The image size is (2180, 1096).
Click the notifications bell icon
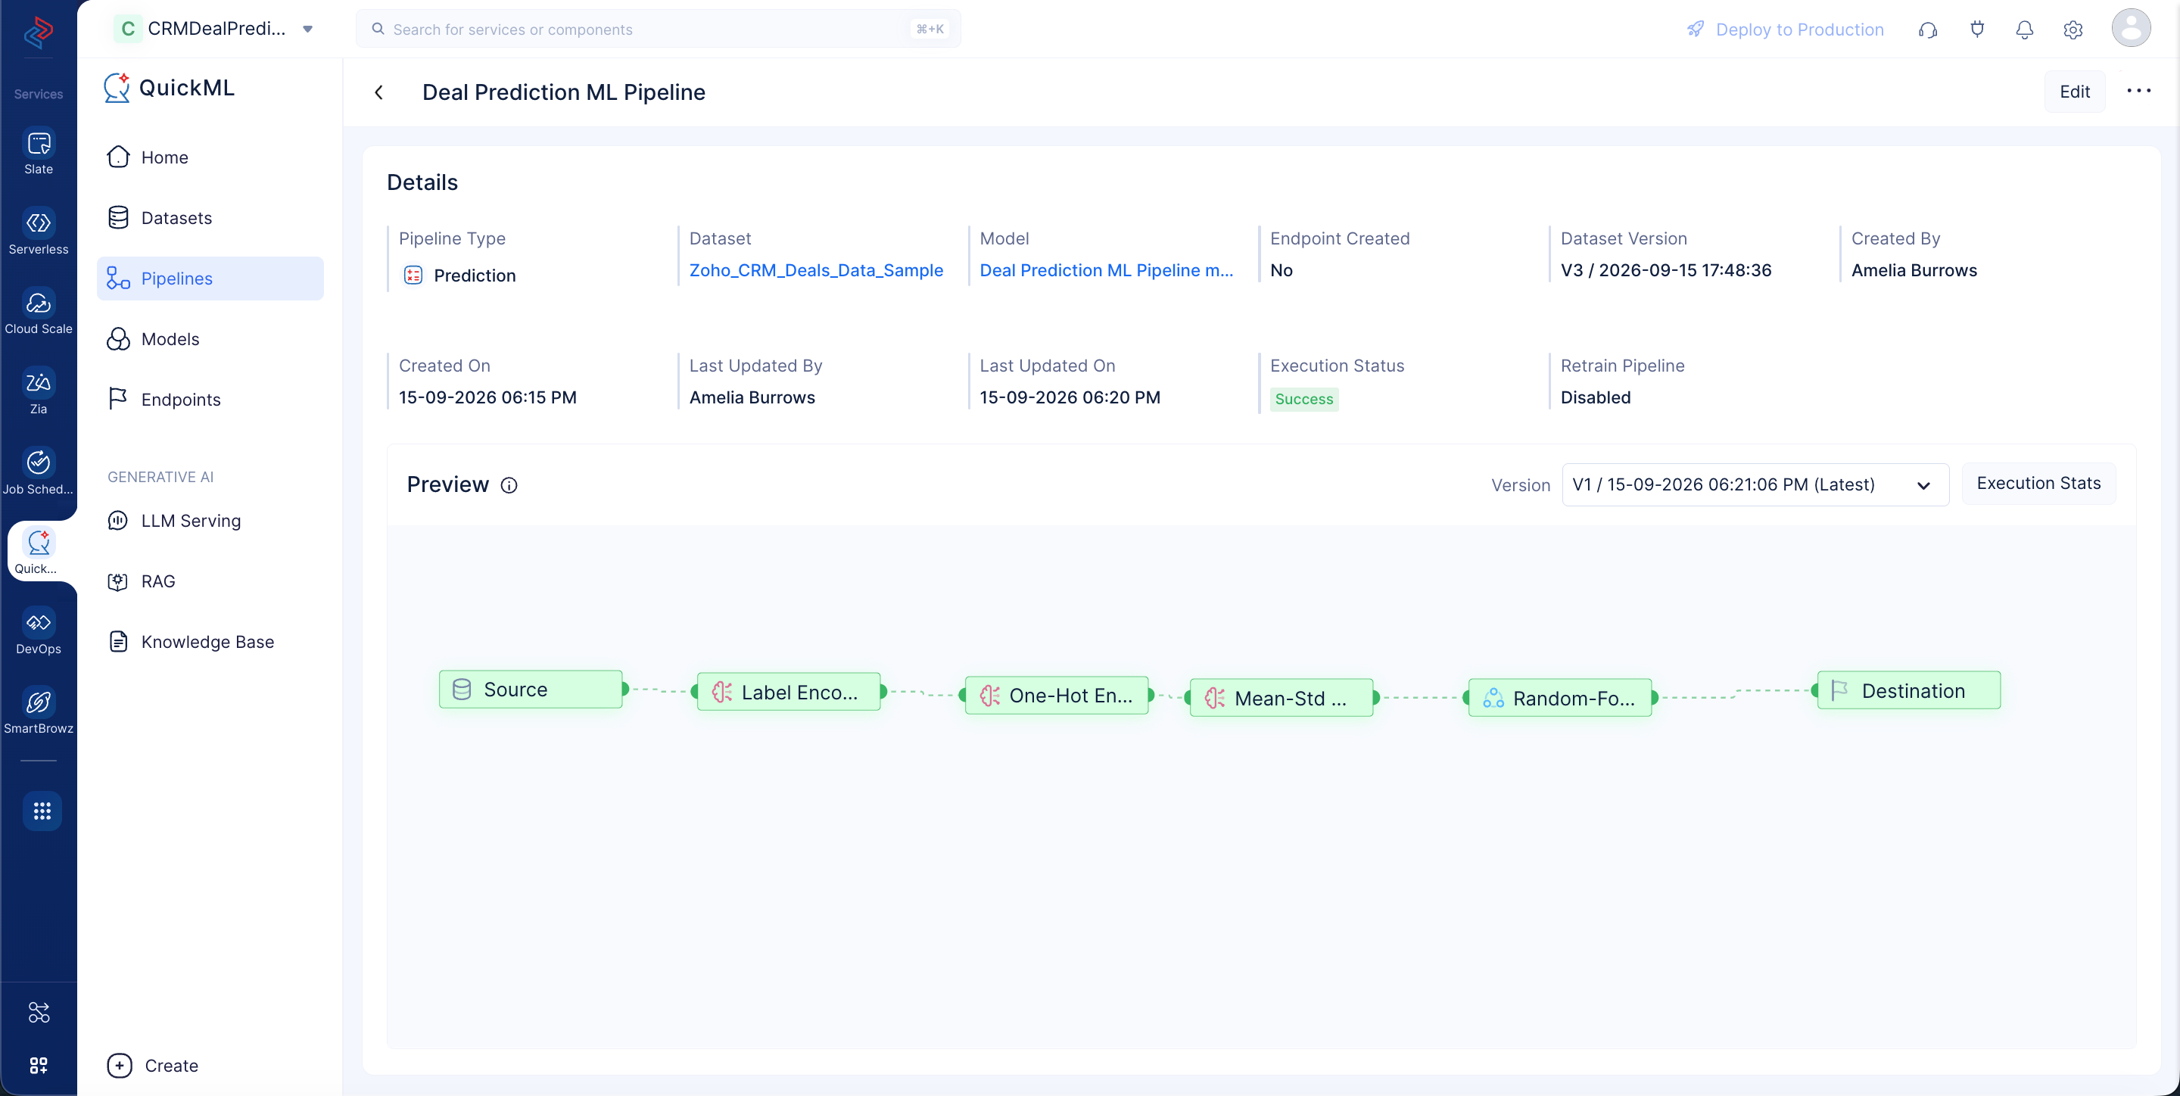2024,30
